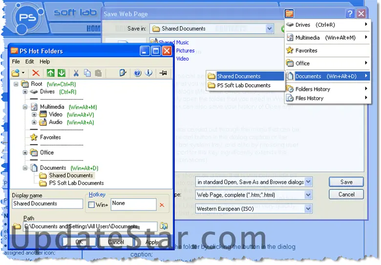Expand the Office tree node

pyautogui.click(x=25, y=153)
